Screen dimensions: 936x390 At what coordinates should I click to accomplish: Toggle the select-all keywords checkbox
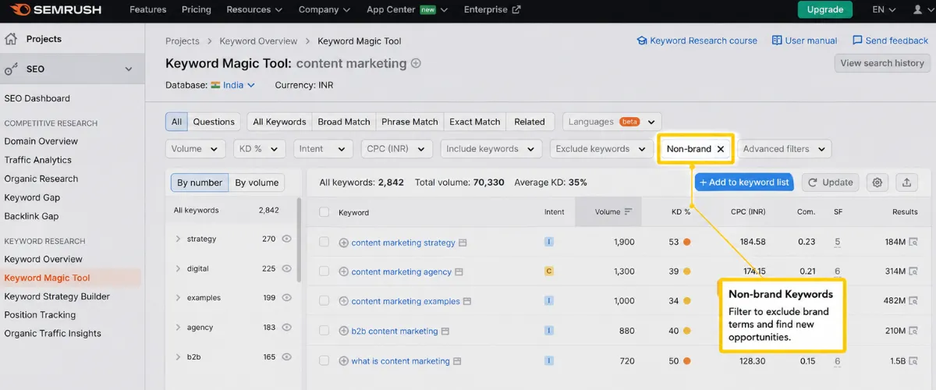[324, 212]
